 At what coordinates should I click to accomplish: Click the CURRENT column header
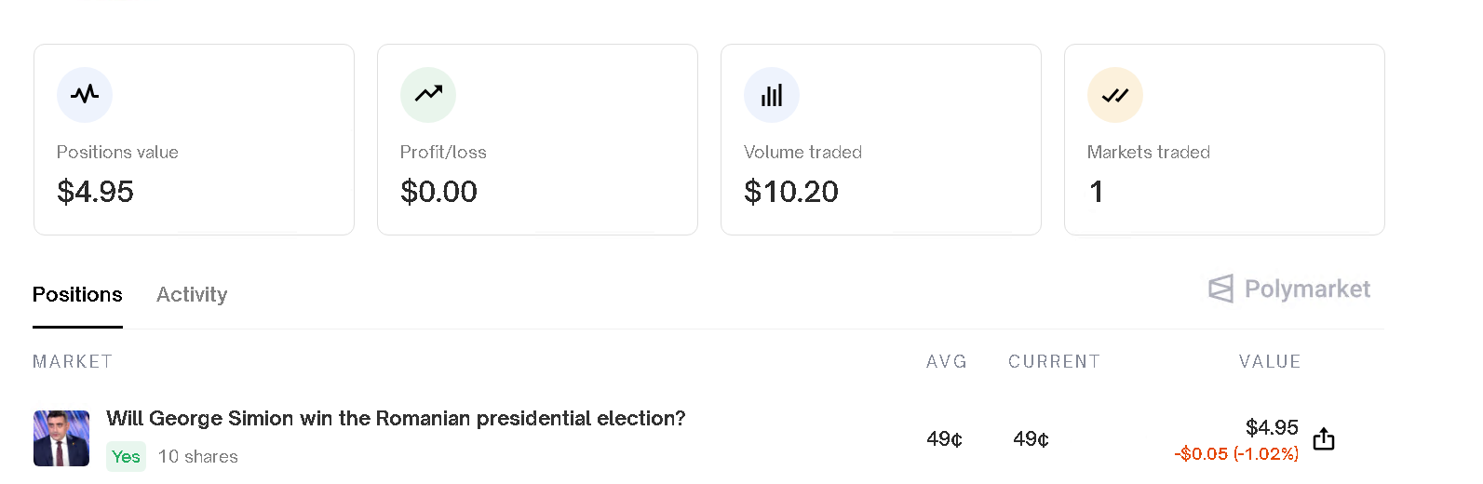coord(1054,361)
